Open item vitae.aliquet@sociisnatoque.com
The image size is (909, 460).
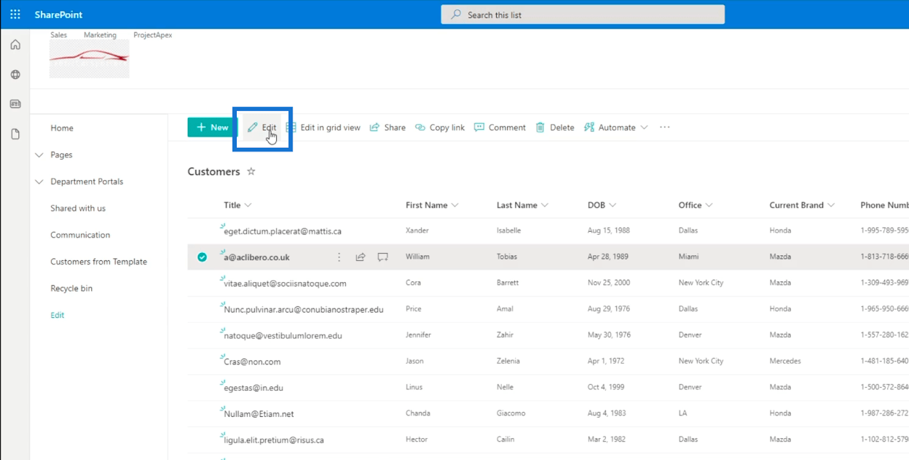point(285,283)
